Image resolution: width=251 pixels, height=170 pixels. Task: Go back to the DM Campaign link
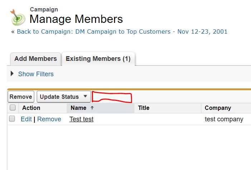[122, 31]
